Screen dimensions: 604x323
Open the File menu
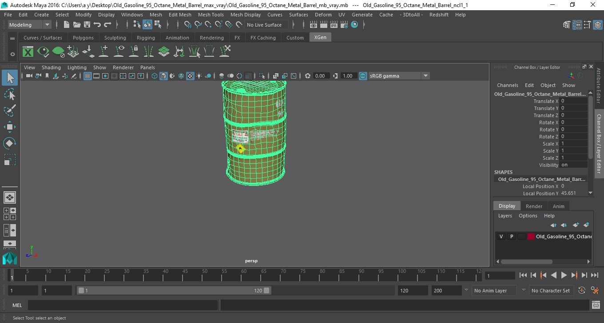coord(8,15)
